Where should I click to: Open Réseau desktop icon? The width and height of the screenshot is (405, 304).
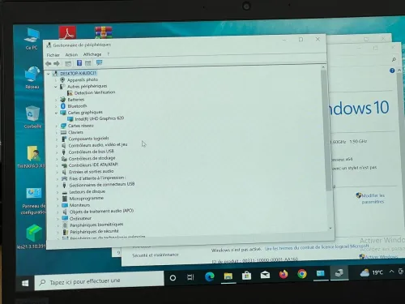click(32, 78)
